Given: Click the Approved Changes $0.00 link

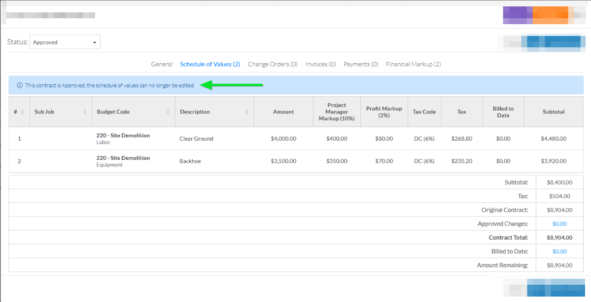Looking at the screenshot, I should [559, 224].
